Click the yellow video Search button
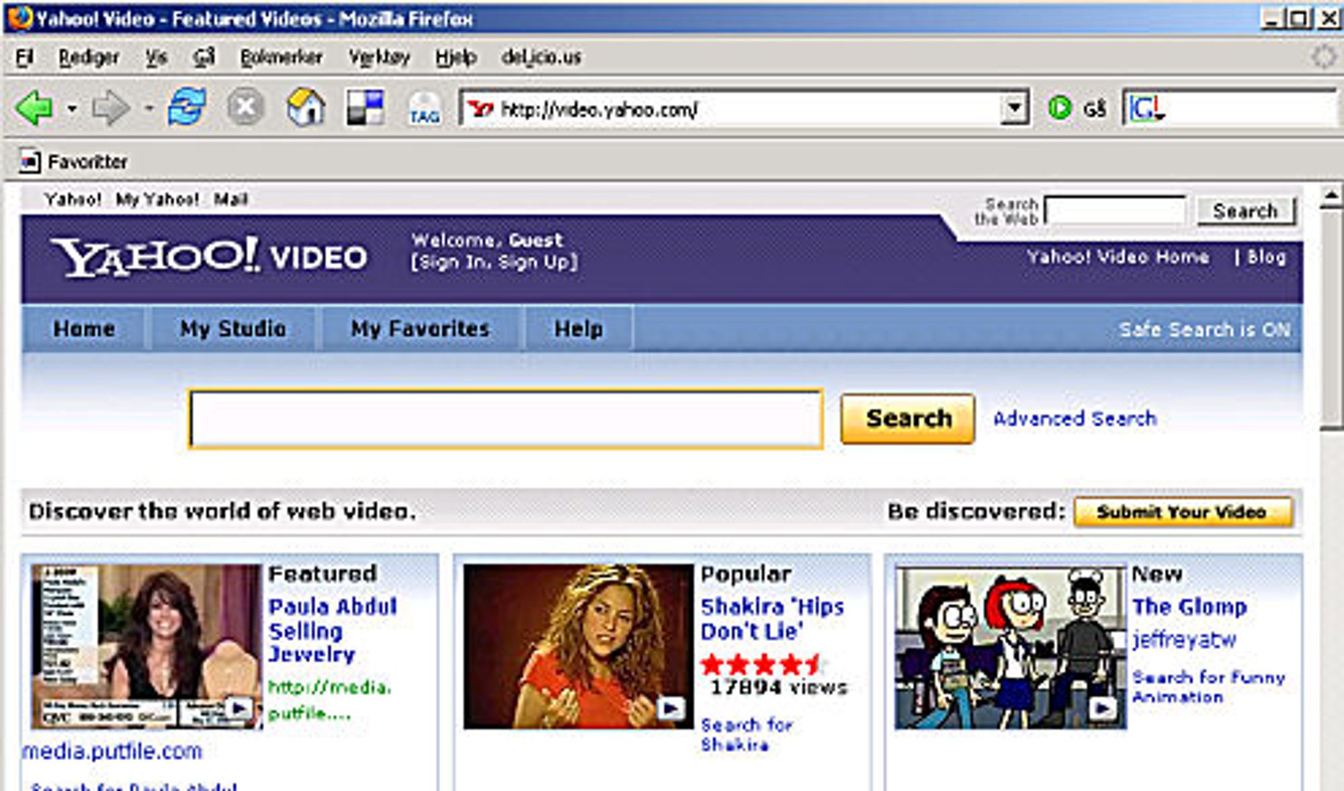This screenshot has width=1344, height=791. [x=907, y=419]
